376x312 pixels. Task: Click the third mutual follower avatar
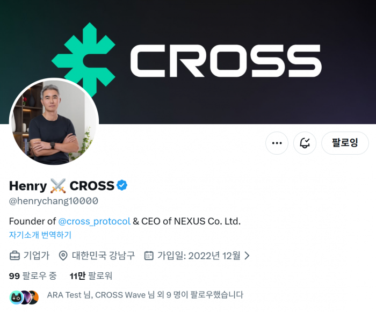tap(34, 298)
